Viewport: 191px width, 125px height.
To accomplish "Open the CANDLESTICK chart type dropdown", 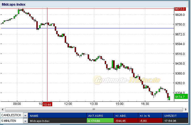I will point(25,115).
